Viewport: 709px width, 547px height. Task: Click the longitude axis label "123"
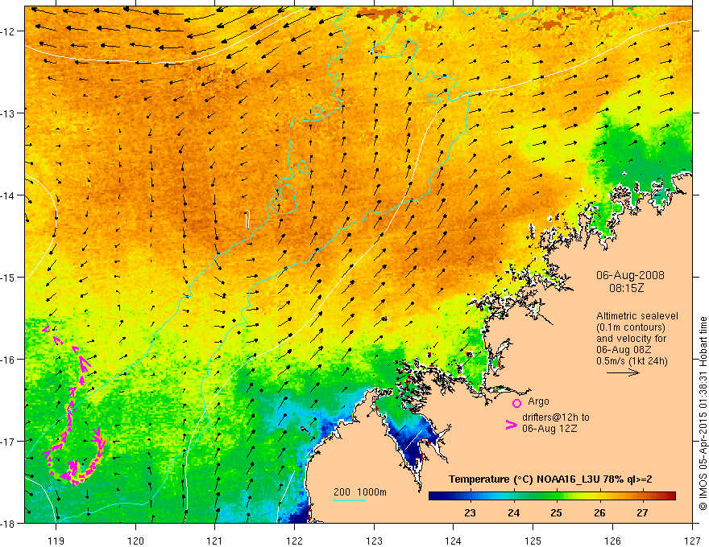pyautogui.click(x=374, y=541)
